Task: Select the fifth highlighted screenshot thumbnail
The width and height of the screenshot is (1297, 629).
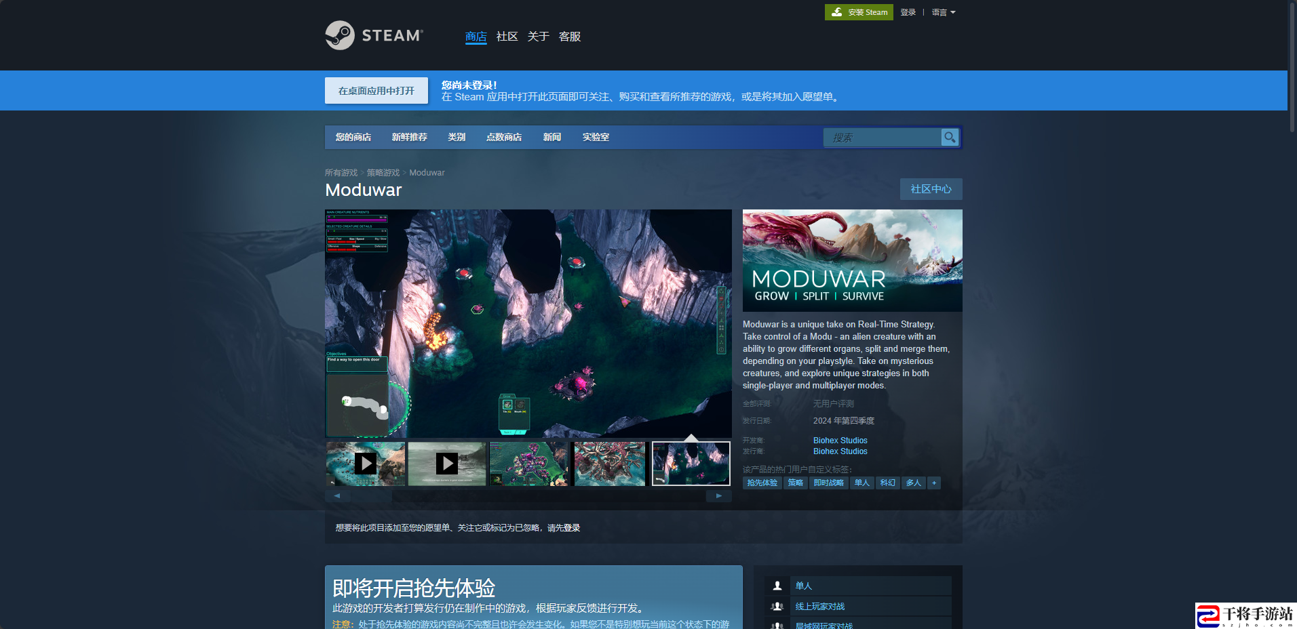Action: click(x=691, y=464)
